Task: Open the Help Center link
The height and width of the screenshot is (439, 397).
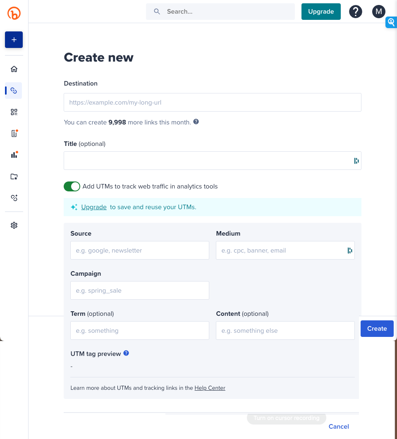Action: [x=210, y=388]
